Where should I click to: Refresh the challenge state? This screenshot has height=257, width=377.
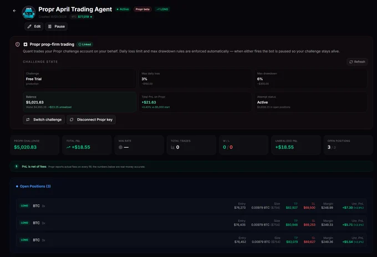tap(357, 61)
